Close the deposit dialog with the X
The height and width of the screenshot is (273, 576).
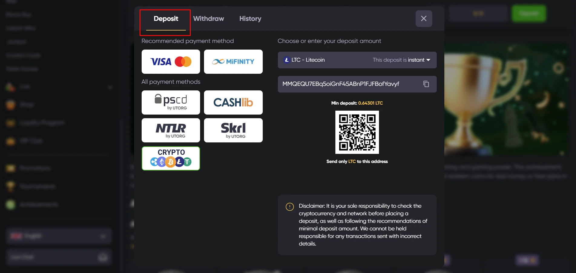424,18
